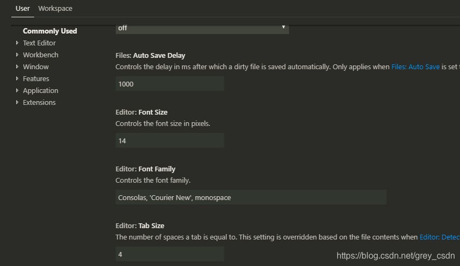The image size is (460, 266).
Task: Click the Font Family text field
Action: click(x=251, y=197)
